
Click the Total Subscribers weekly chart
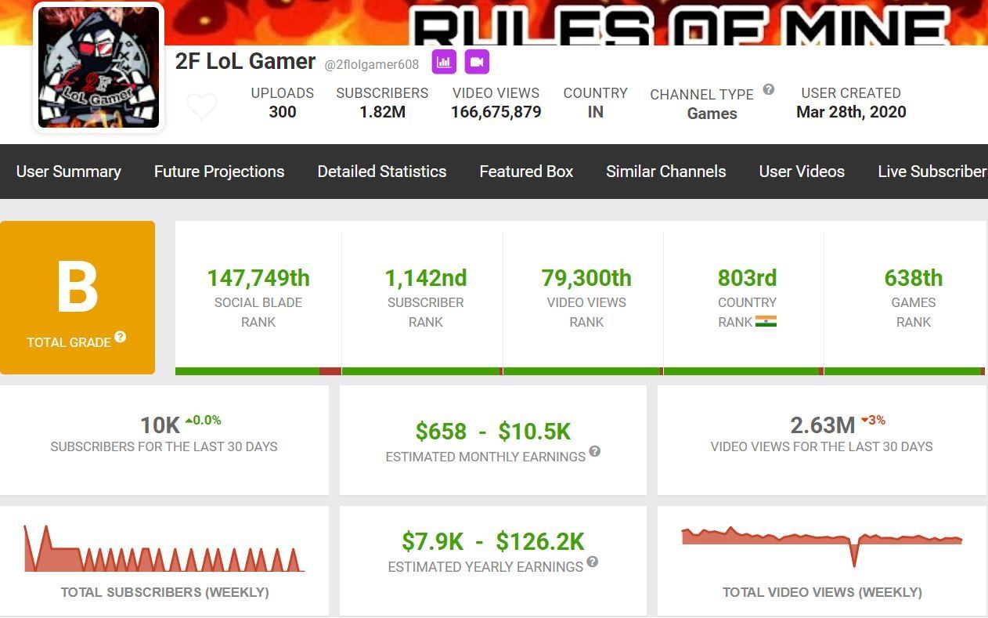[164, 549]
